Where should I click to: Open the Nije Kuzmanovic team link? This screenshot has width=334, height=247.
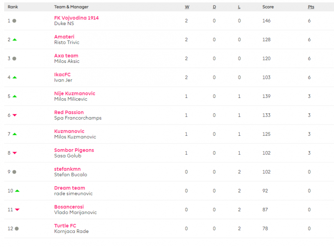coord(75,94)
